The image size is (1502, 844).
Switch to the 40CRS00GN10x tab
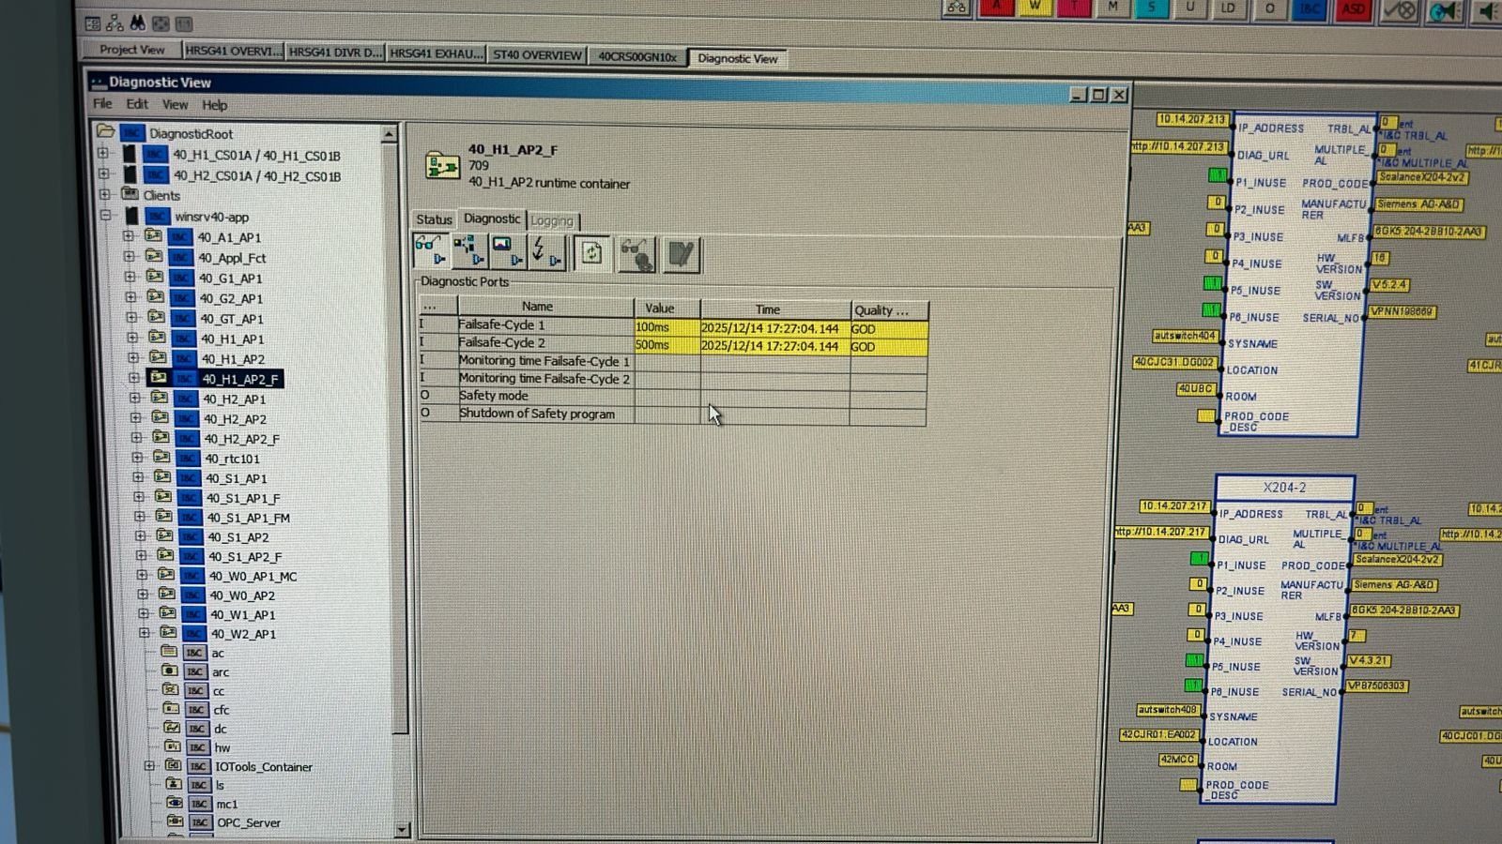coord(637,56)
